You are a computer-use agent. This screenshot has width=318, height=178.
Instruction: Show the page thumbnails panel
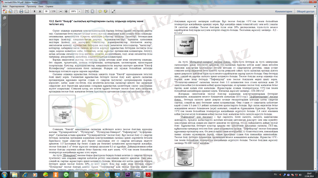click(4, 18)
